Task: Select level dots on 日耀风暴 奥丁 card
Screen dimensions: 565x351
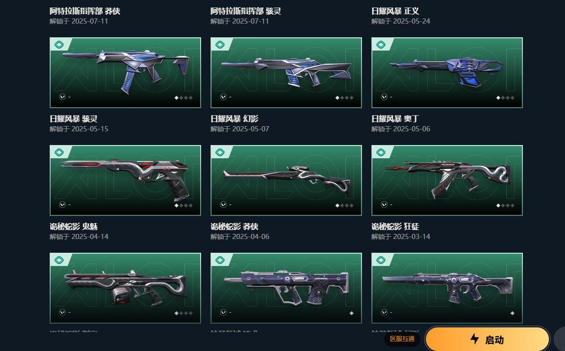Action: pos(505,97)
